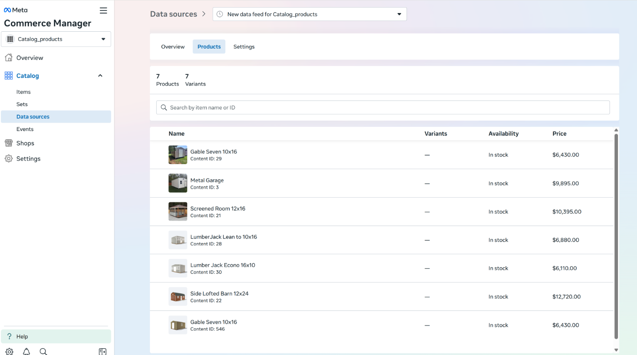
Task: Click the Catalog grid icon
Action: tap(9, 76)
